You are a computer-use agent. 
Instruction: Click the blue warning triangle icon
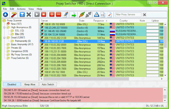(x=96, y=15)
